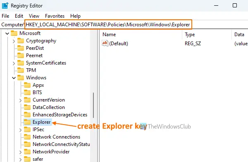This screenshot has width=248, height=162.
Task: Click the Explorer key folder icon
Action: click(x=27, y=122)
